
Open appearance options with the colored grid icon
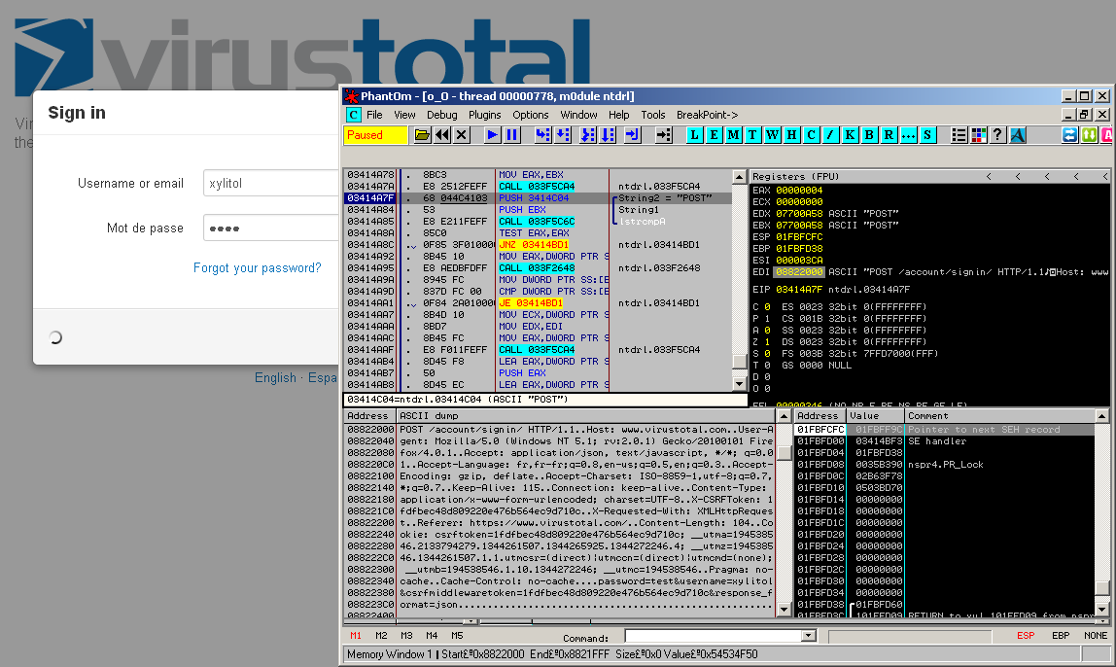(x=979, y=135)
